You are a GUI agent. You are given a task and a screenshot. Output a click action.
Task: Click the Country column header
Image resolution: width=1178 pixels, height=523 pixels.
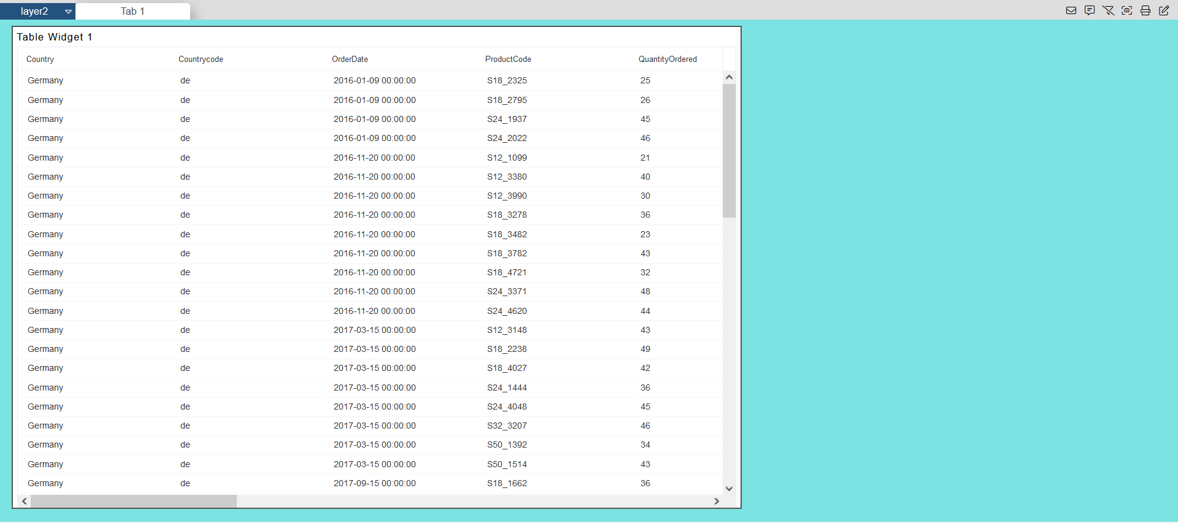click(40, 59)
